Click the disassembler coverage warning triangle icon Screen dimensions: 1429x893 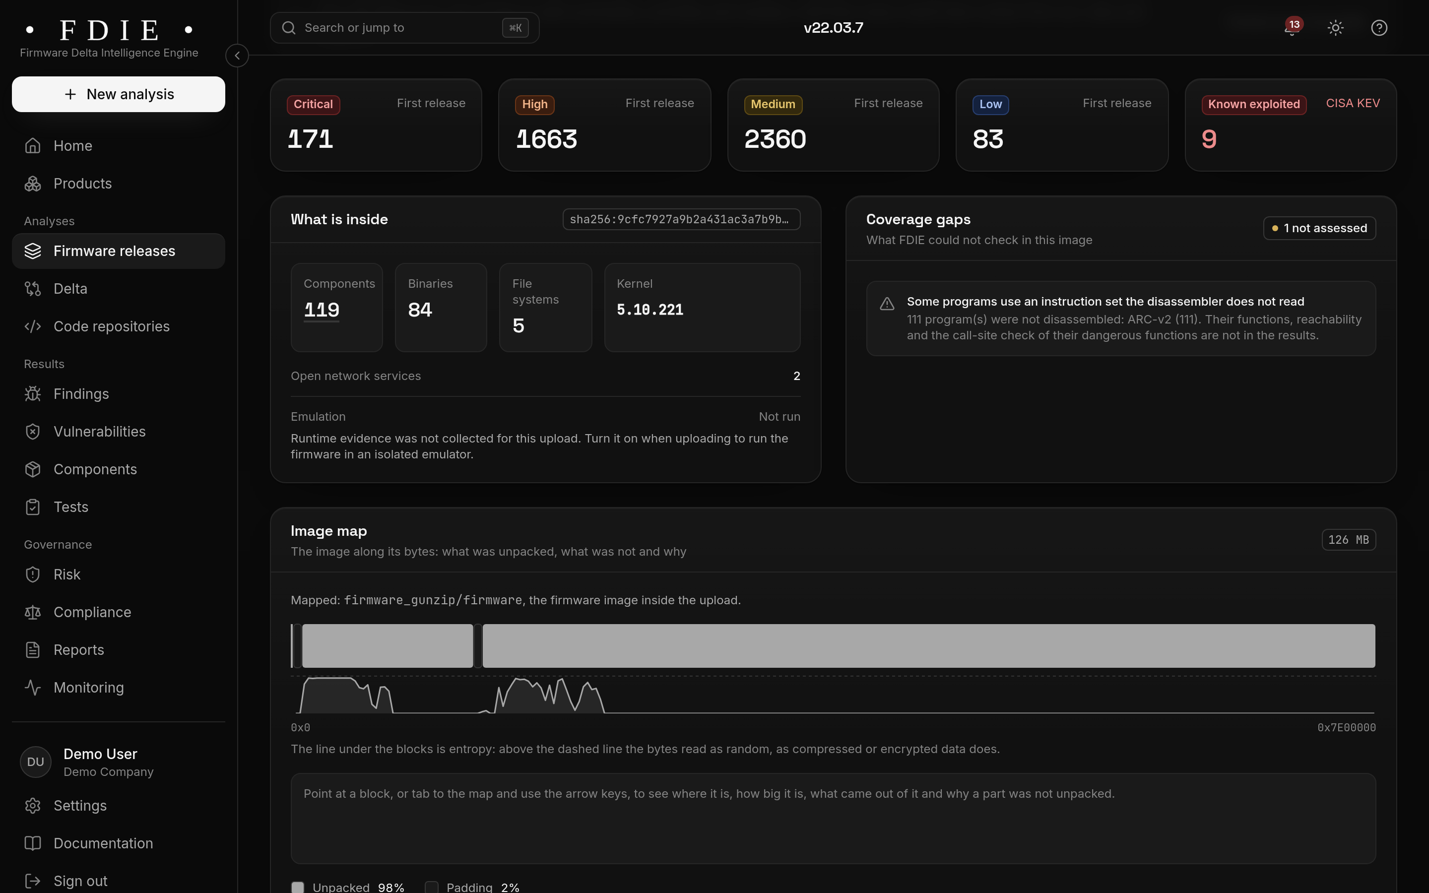pos(887,304)
